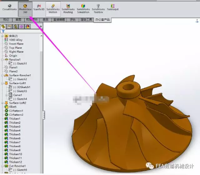Collapse the Revolve1 feature node
The width and height of the screenshot is (200, 175).
pyautogui.click(x=2, y=60)
